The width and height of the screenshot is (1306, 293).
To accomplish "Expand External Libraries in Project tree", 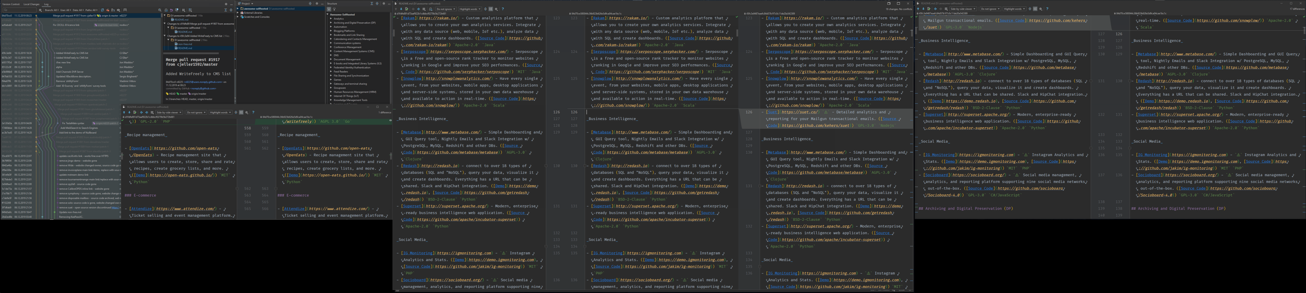I will (x=238, y=13).
